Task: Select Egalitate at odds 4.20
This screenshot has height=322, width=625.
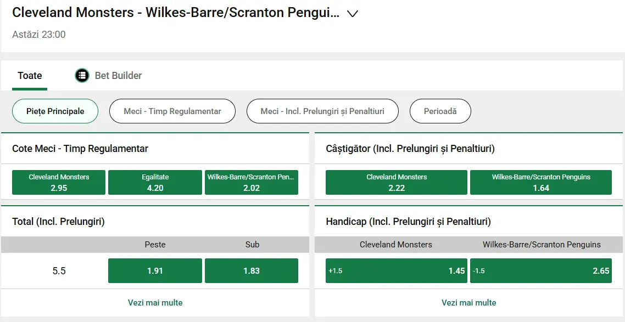Action: [x=155, y=182]
